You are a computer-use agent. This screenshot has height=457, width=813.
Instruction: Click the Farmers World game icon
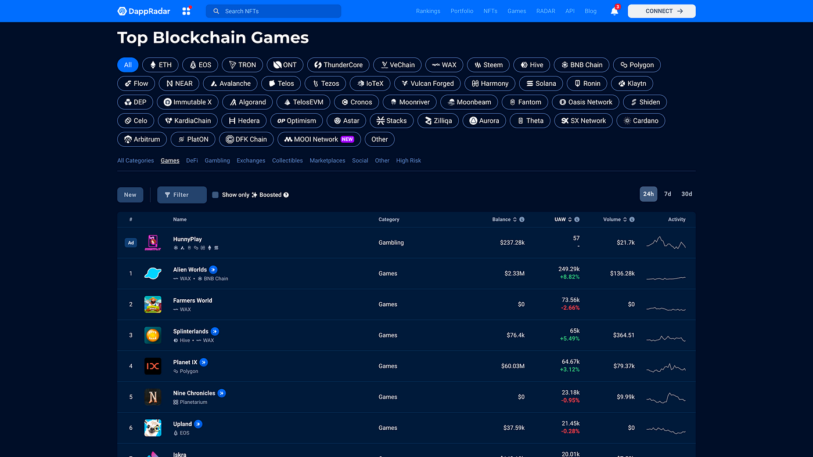click(153, 304)
